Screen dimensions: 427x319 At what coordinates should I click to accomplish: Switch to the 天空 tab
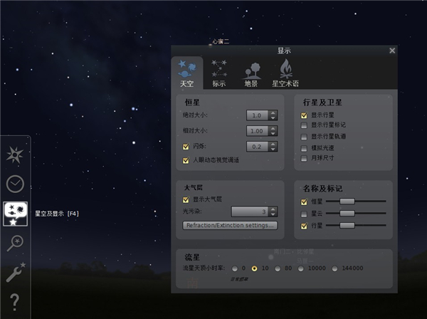(x=187, y=73)
